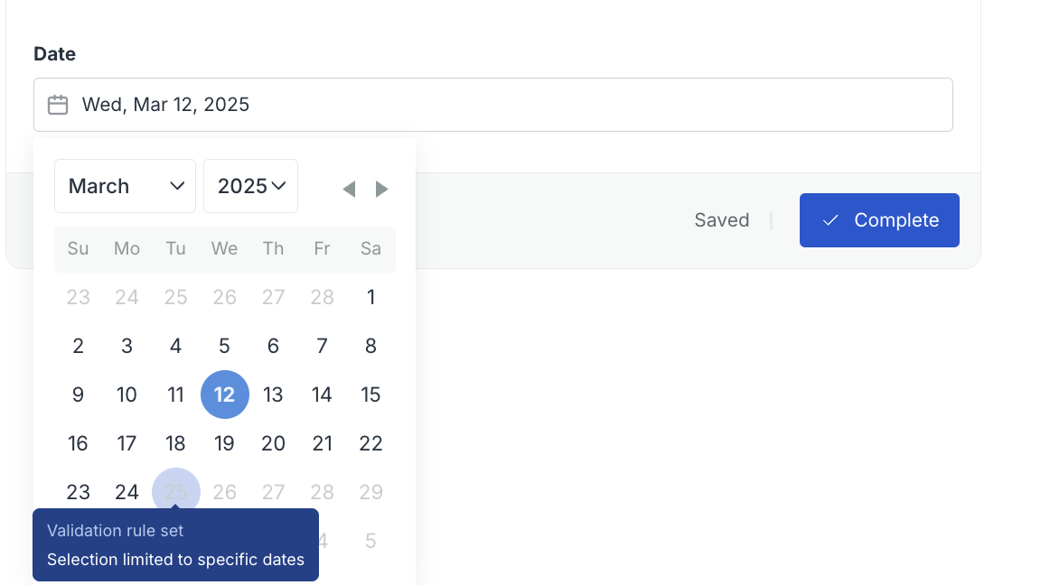This screenshot has height=585, width=1050.
Task: Click the Complete button
Action: tap(879, 220)
